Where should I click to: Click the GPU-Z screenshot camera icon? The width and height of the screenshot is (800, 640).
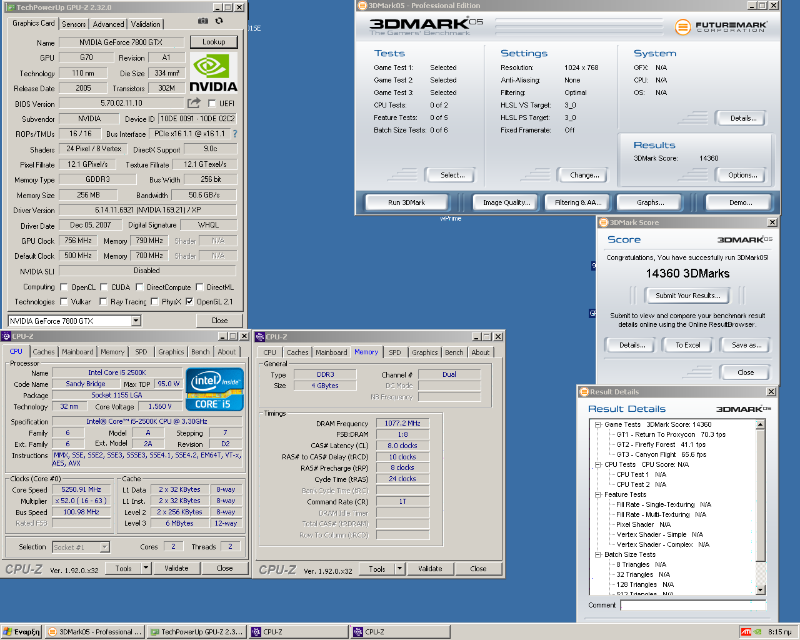[202, 21]
